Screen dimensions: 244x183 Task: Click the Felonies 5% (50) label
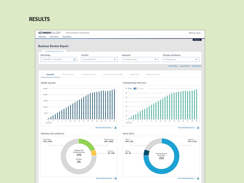(x=111, y=152)
